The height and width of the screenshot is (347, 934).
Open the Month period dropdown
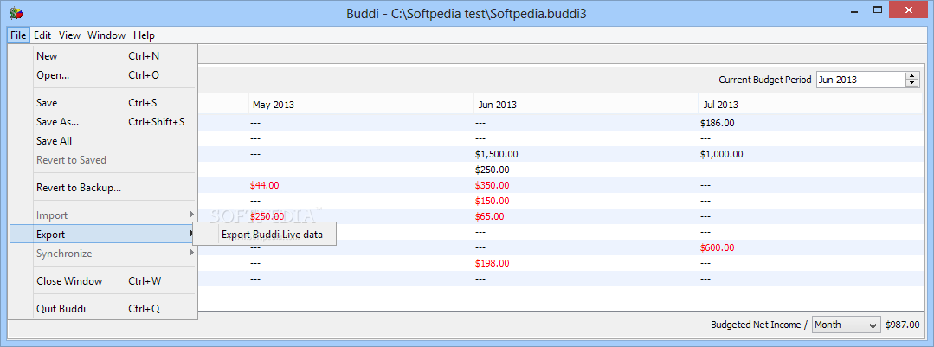pyautogui.click(x=846, y=325)
